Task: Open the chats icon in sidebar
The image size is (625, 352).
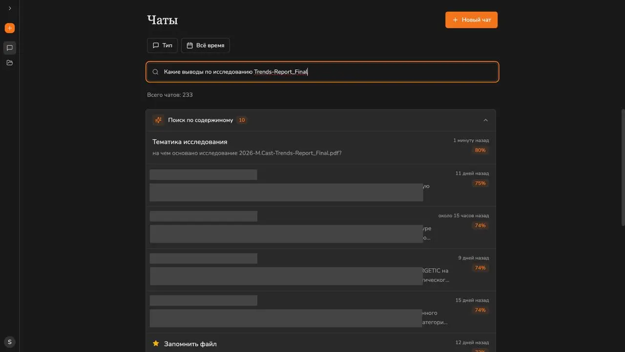Action: 10,48
